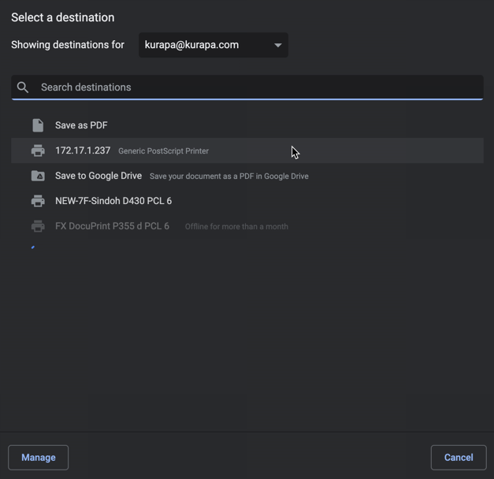The width and height of the screenshot is (494, 479).
Task: Click the greyed FX DocuPrint printer icon
Action: (x=38, y=226)
